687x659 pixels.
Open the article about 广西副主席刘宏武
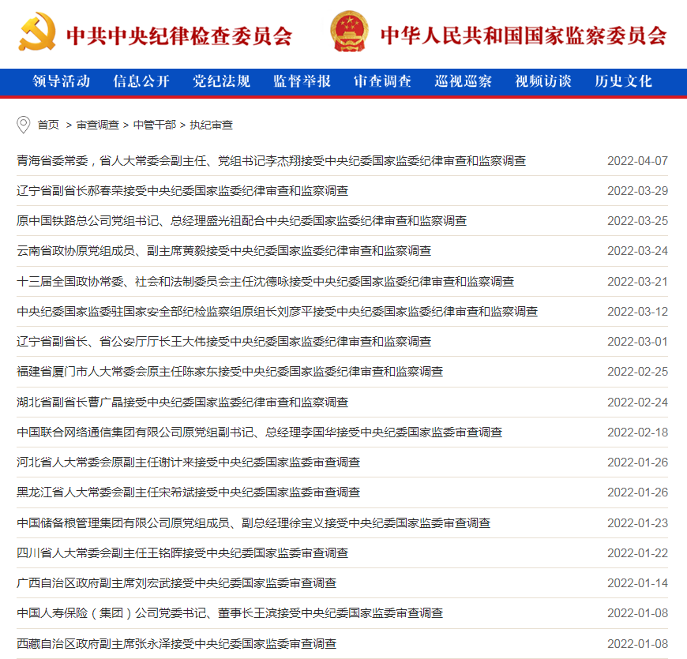177,583
